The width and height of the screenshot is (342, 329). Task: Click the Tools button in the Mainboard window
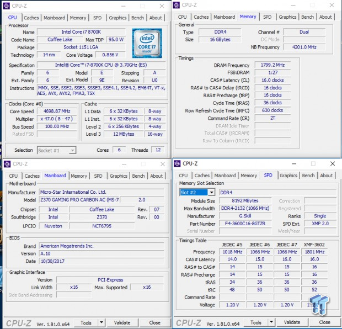pyautogui.click(x=86, y=322)
